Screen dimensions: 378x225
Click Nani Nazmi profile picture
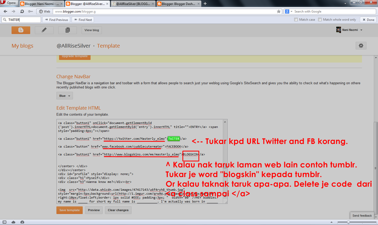coord(339,30)
